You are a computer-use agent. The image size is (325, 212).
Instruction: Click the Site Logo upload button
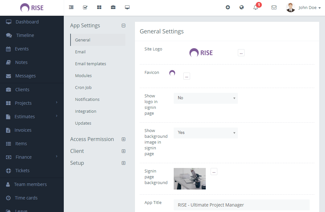(x=241, y=53)
